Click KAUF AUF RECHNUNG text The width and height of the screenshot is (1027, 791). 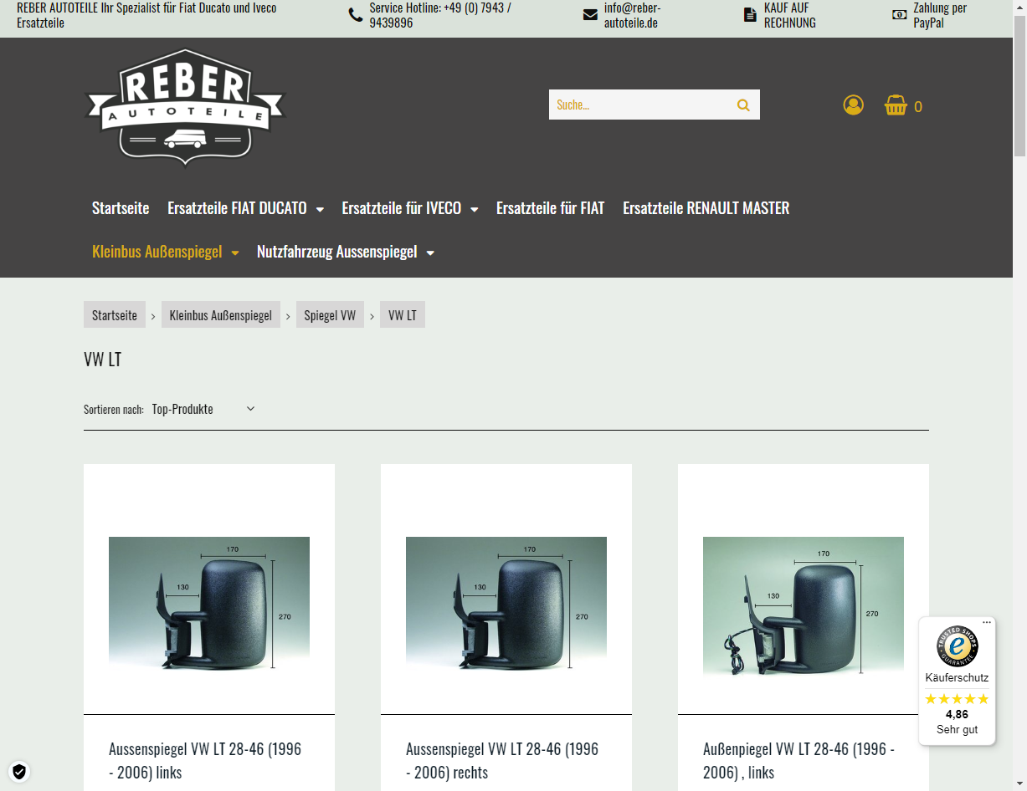tap(789, 15)
